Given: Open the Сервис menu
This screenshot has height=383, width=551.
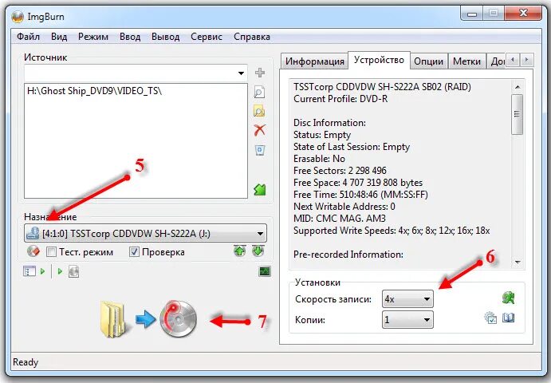Looking at the screenshot, I should click(207, 37).
